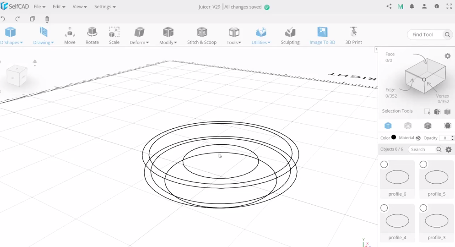Choose the second Selection Tools cube icon
The width and height of the screenshot is (455, 247).
tap(437, 112)
